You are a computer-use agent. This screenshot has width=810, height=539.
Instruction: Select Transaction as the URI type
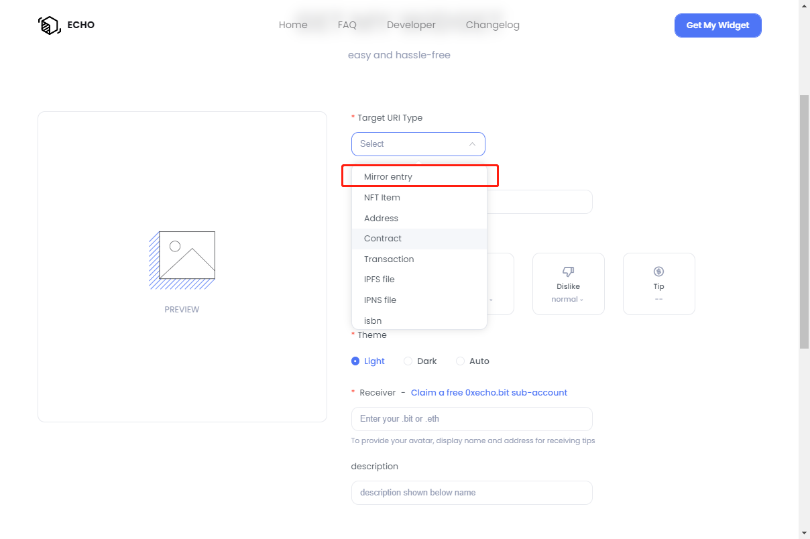pyautogui.click(x=389, y=259)
